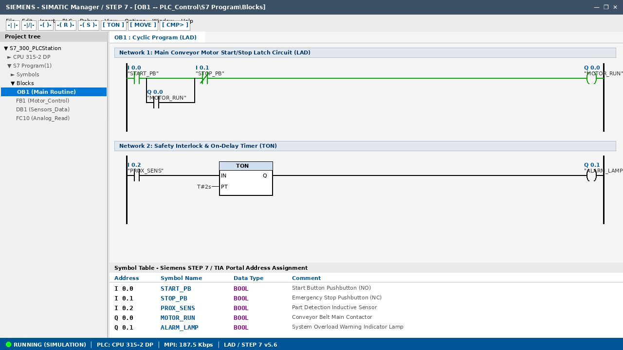
Task: Click the green running status indicator
Action: click(8, 345)
